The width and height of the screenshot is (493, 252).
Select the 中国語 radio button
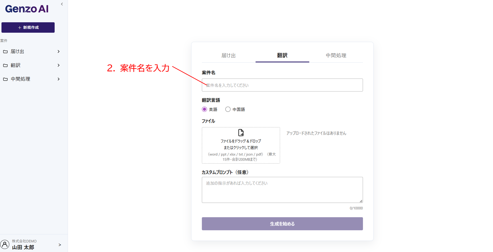tap(228, 109)
